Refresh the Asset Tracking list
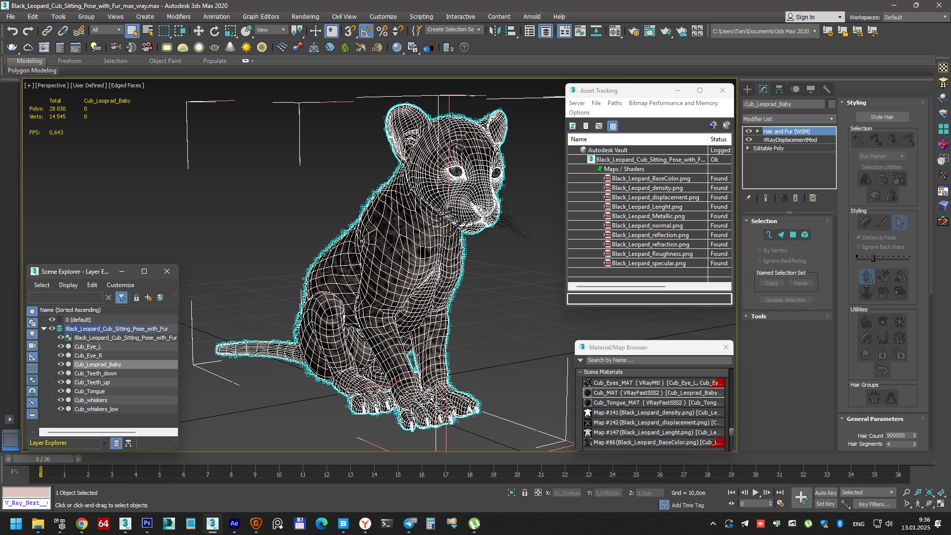 tap(572, 126)
